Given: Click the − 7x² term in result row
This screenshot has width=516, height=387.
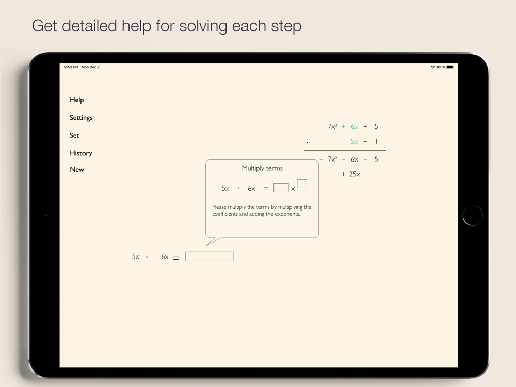Looking at the screenshot, I should click(329, 159).
